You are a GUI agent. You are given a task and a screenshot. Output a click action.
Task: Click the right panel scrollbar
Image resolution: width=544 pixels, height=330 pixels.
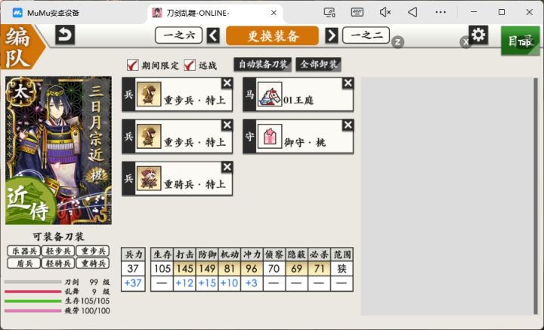point(536,196)
